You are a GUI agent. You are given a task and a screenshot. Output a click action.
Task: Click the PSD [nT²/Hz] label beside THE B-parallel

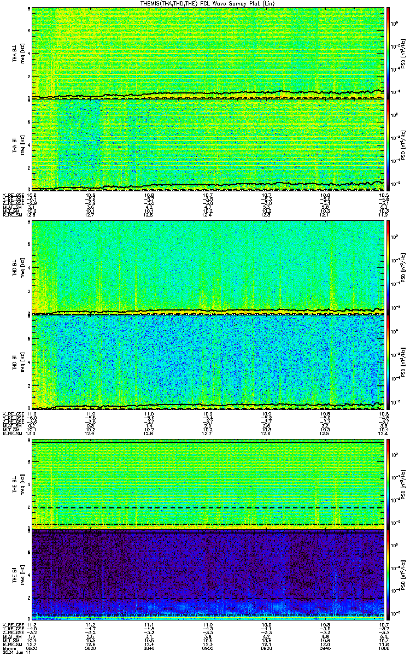click(403, 575)
